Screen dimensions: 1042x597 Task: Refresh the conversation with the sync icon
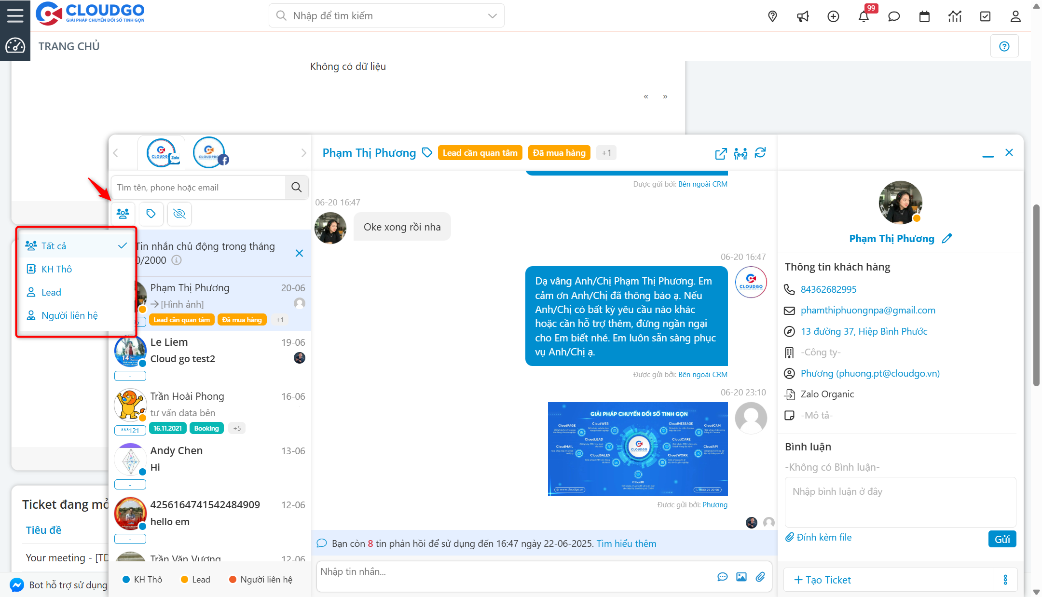[x=761, y=153]
